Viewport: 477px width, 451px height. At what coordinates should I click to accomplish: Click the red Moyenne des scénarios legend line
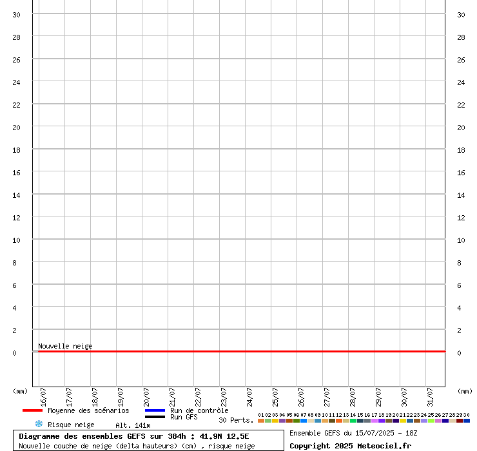[32, 410]
